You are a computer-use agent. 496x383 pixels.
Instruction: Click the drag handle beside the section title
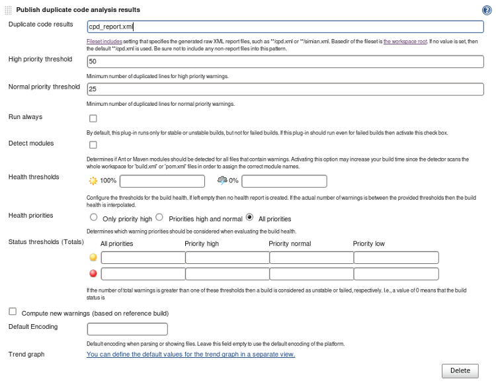[8, 11]
